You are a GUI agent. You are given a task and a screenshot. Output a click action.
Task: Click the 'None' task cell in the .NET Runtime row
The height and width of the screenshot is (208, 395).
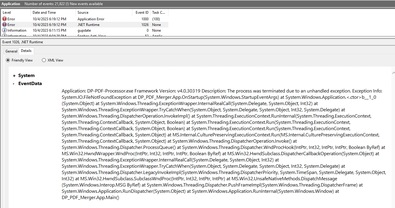pyautogui.click(x=157, y=25)
